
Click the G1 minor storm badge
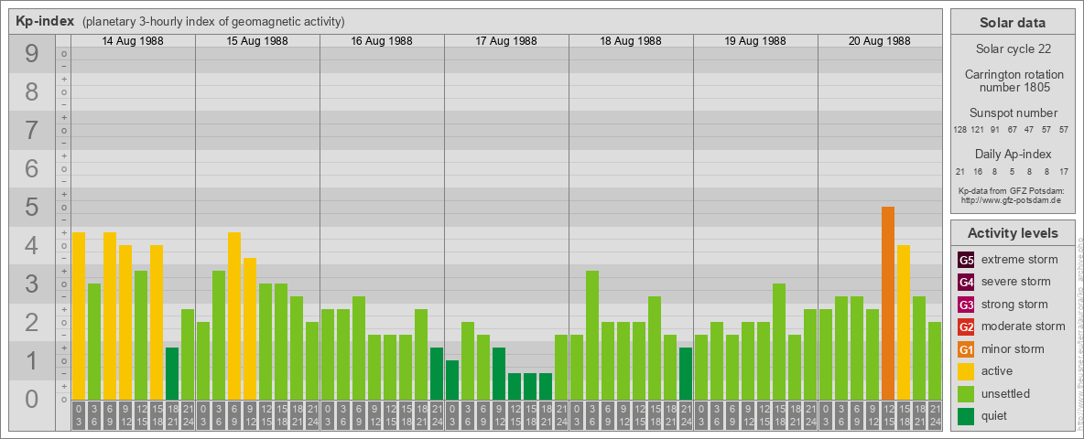(966, 349)
